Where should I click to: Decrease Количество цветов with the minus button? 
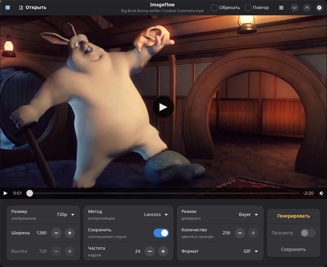click(240, 233)
